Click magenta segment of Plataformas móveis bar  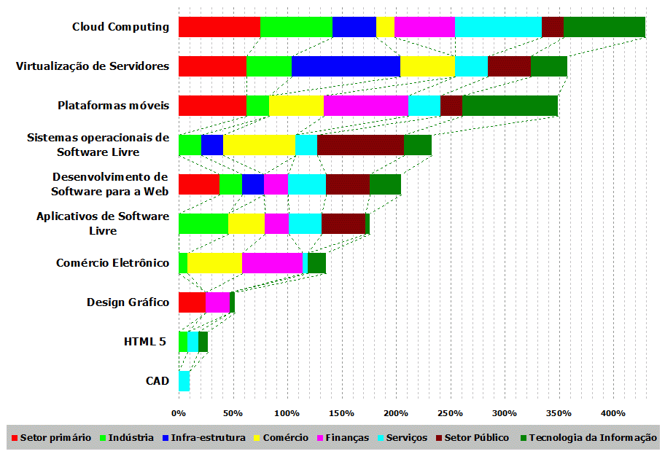click(x=366, y=106)
